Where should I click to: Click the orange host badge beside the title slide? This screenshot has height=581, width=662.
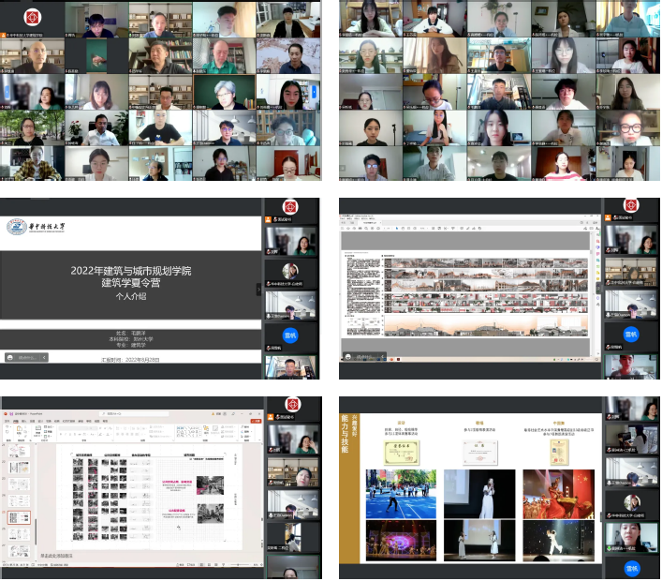tap(270, 220)
